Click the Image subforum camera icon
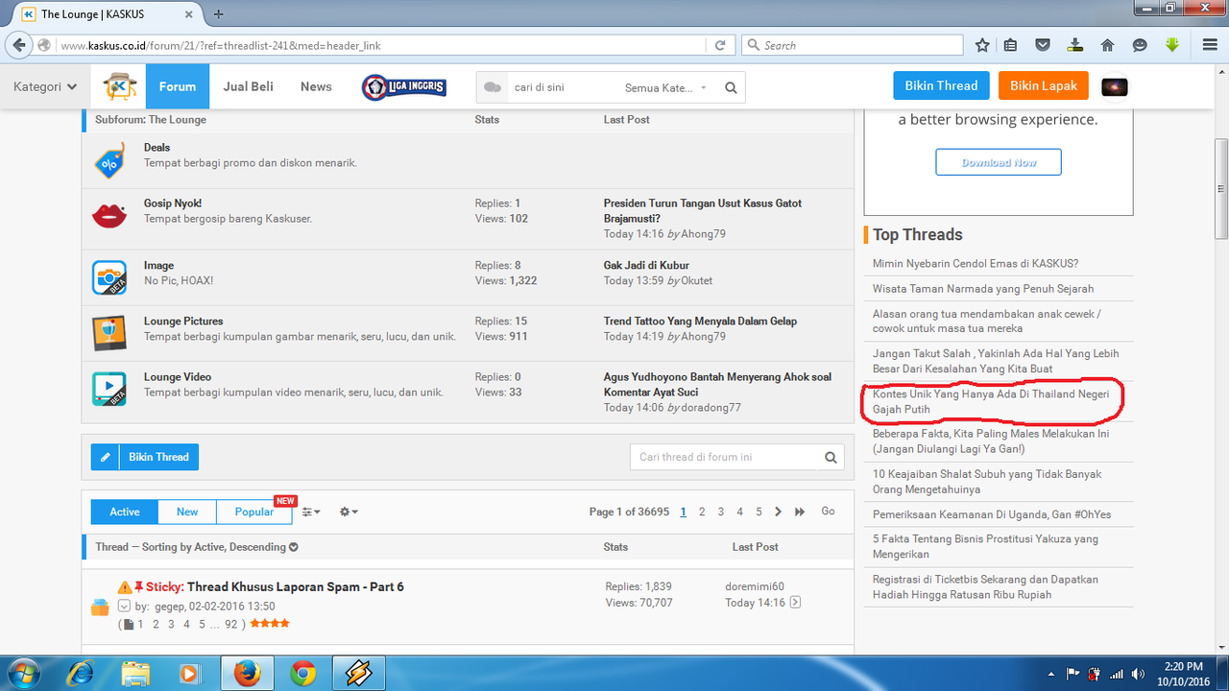Viewport: 1229px width, 691px height. (109, 277)
